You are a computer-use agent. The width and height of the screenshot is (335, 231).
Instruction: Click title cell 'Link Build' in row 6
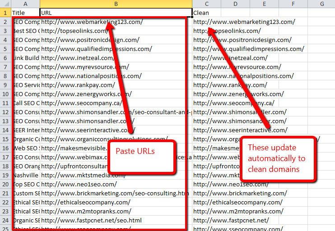click(x=25, y=58)
